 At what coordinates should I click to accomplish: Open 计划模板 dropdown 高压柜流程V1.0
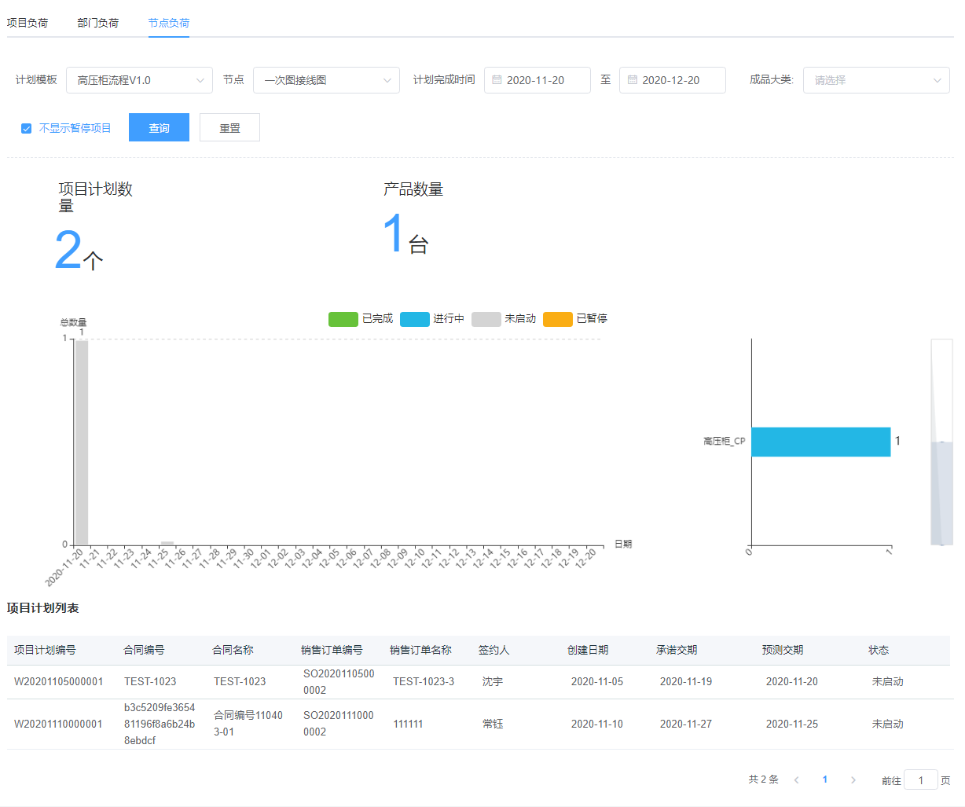[x=139, y=80]
